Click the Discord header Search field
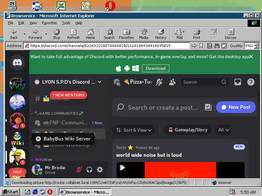This screenshot has width=262, height=196. (x=205, y=82)
